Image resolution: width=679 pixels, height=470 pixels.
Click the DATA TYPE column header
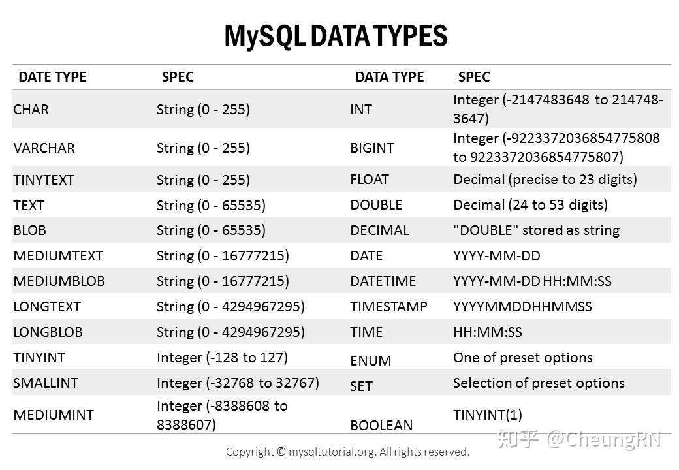pos(389,77)
